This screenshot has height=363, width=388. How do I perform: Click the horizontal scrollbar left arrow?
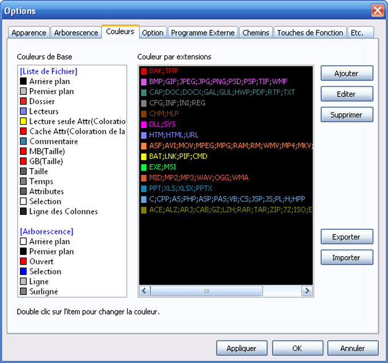click(145, 290)
